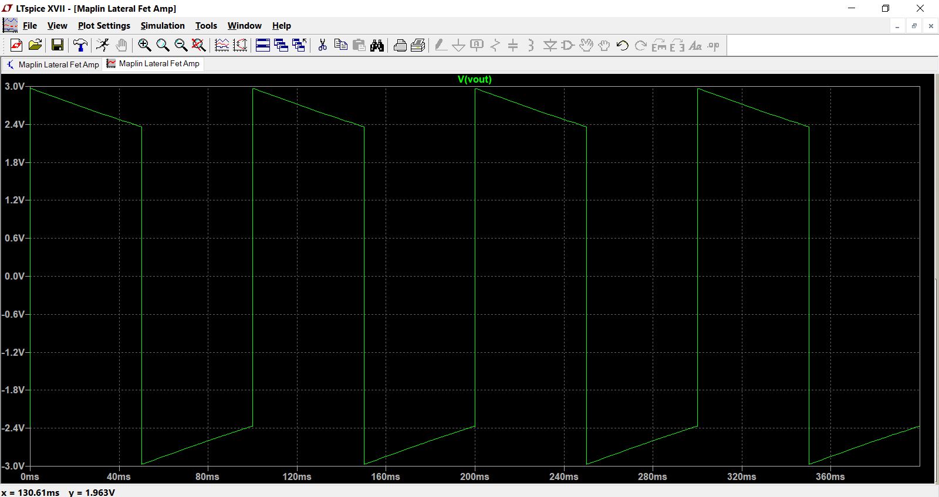Viewport: 939px width, 497px height.
Task: Click the Capacitor icon
Action: [x=513, y=45]
